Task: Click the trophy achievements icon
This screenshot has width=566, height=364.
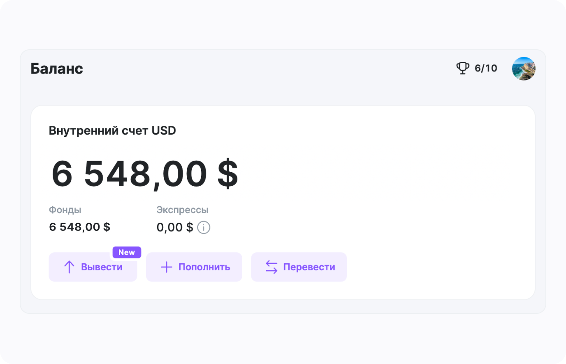Action: click(x=463, y=68)
